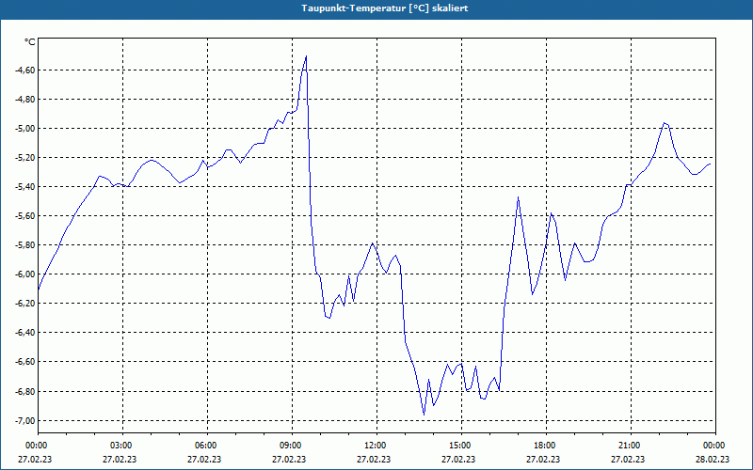Select the -6,60 y-axis label

pyautogui.click(x=24, y=362)
